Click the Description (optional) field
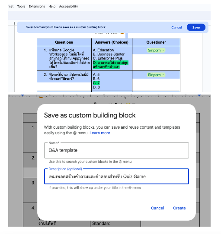Screen dimensions: 221x234 116,177
